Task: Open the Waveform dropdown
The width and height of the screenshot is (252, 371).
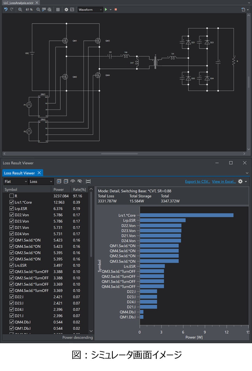Action: [90, 10]
